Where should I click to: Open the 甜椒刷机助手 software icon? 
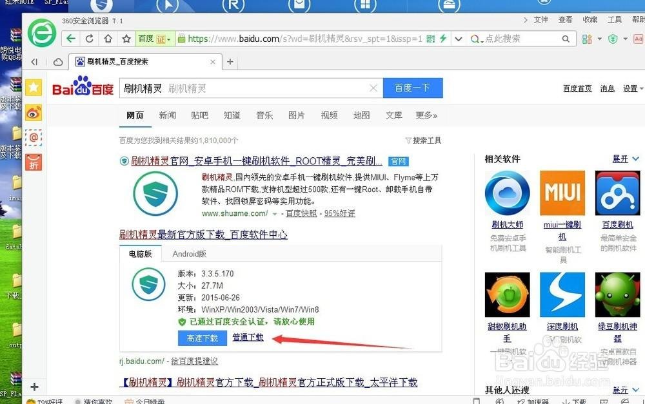click(x=507, y=294)
